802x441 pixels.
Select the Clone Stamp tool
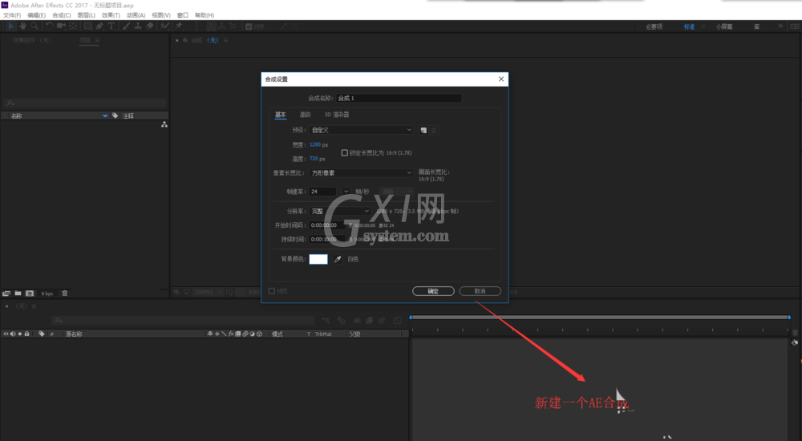[138, 26]
